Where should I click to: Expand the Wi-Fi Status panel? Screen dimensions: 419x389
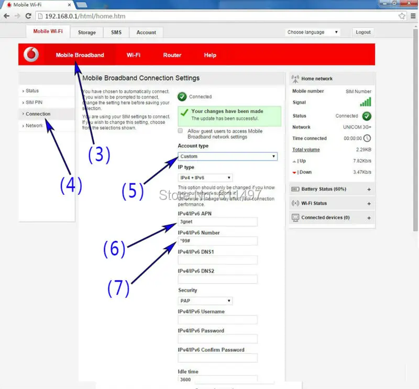(369, 204)
